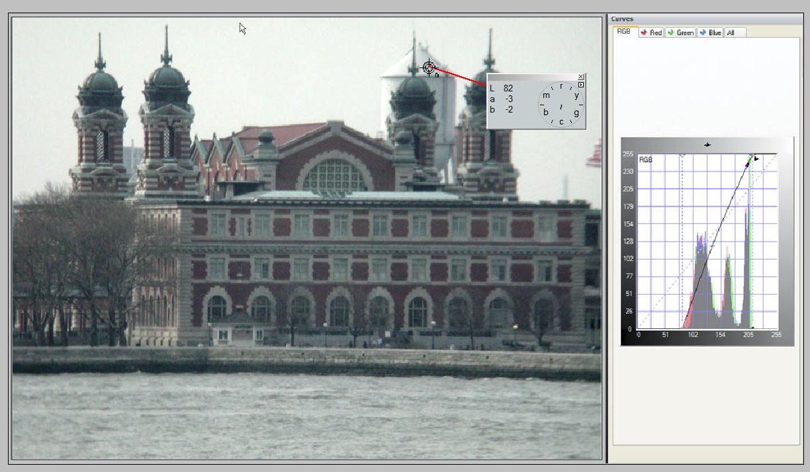Image resolution: width=810 pixels, height=472 pixels.
Task: Switch to the Blue channel tab
Action: click(x=710, y=32)
